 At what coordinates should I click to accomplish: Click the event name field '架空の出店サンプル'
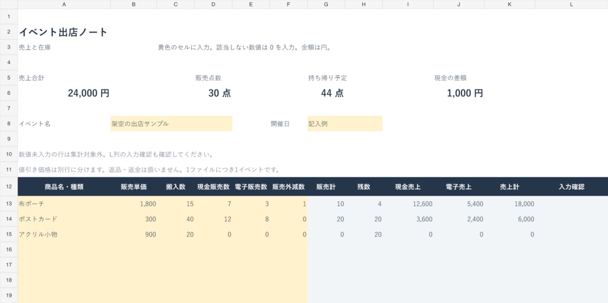pyautogui.click(x=172, y=123)
